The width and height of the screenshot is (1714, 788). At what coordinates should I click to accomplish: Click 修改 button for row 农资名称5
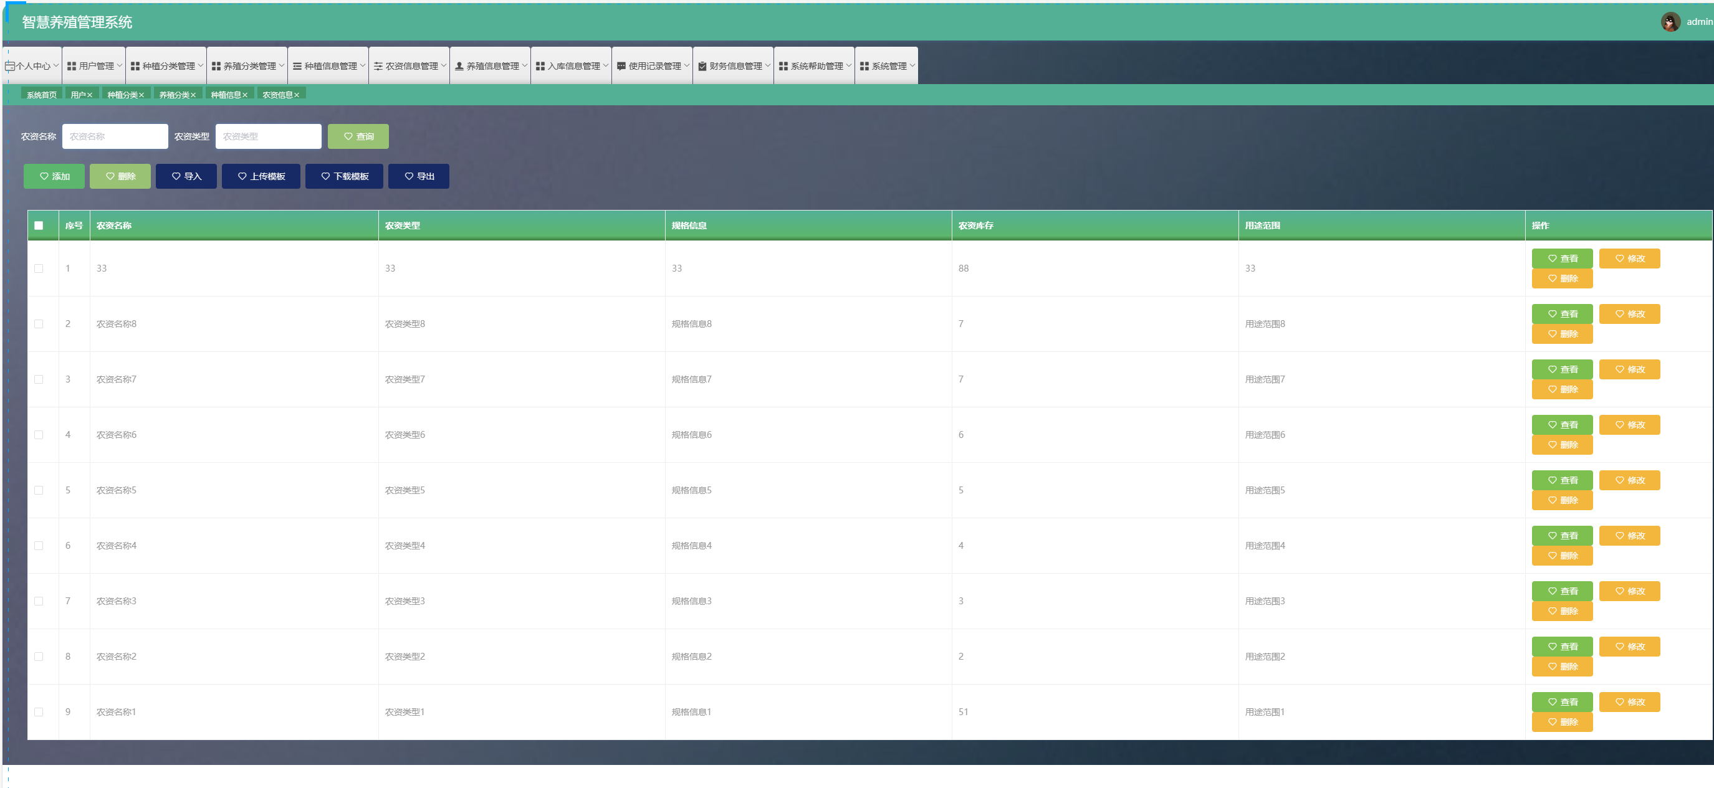coord(1629,480)
